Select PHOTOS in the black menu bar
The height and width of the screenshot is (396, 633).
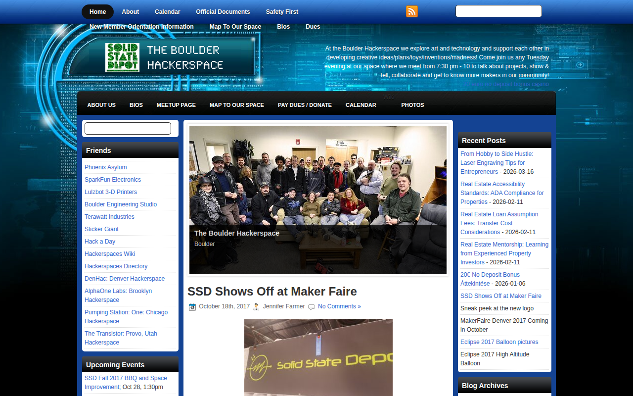(x=412, y=105)
